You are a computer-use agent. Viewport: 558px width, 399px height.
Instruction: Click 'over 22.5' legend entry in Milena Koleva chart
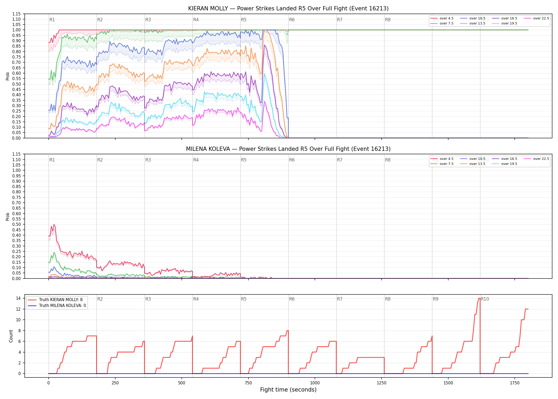(x=536, y=159)
